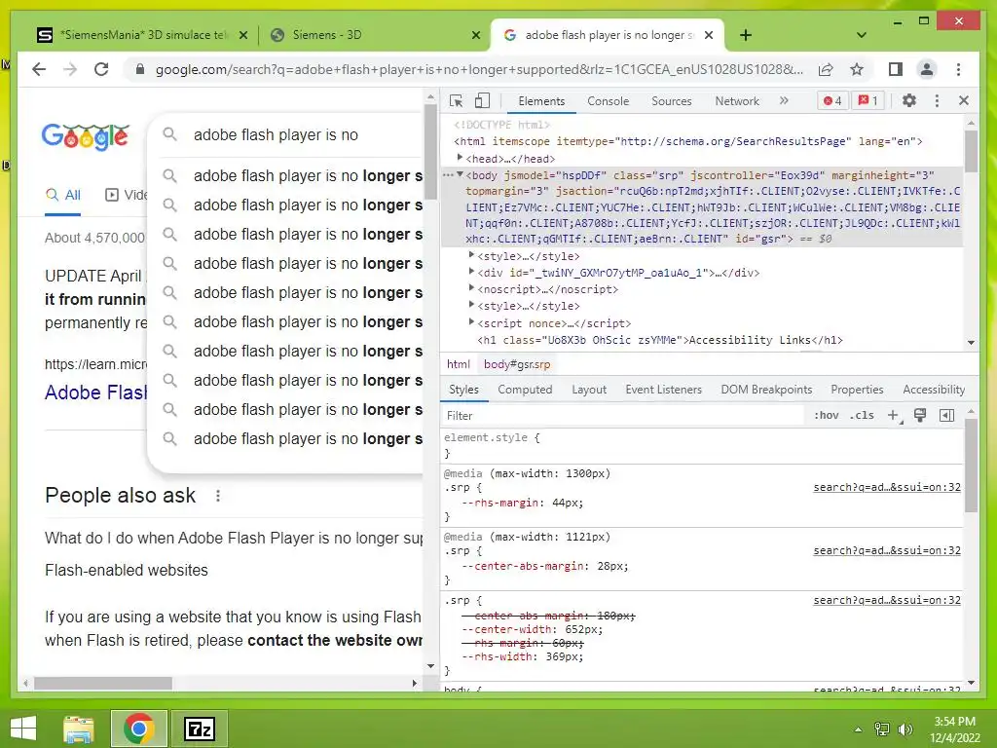The height and width of the screenshot is (748, 997).
Task: Reload the current page
Action: 101,69
